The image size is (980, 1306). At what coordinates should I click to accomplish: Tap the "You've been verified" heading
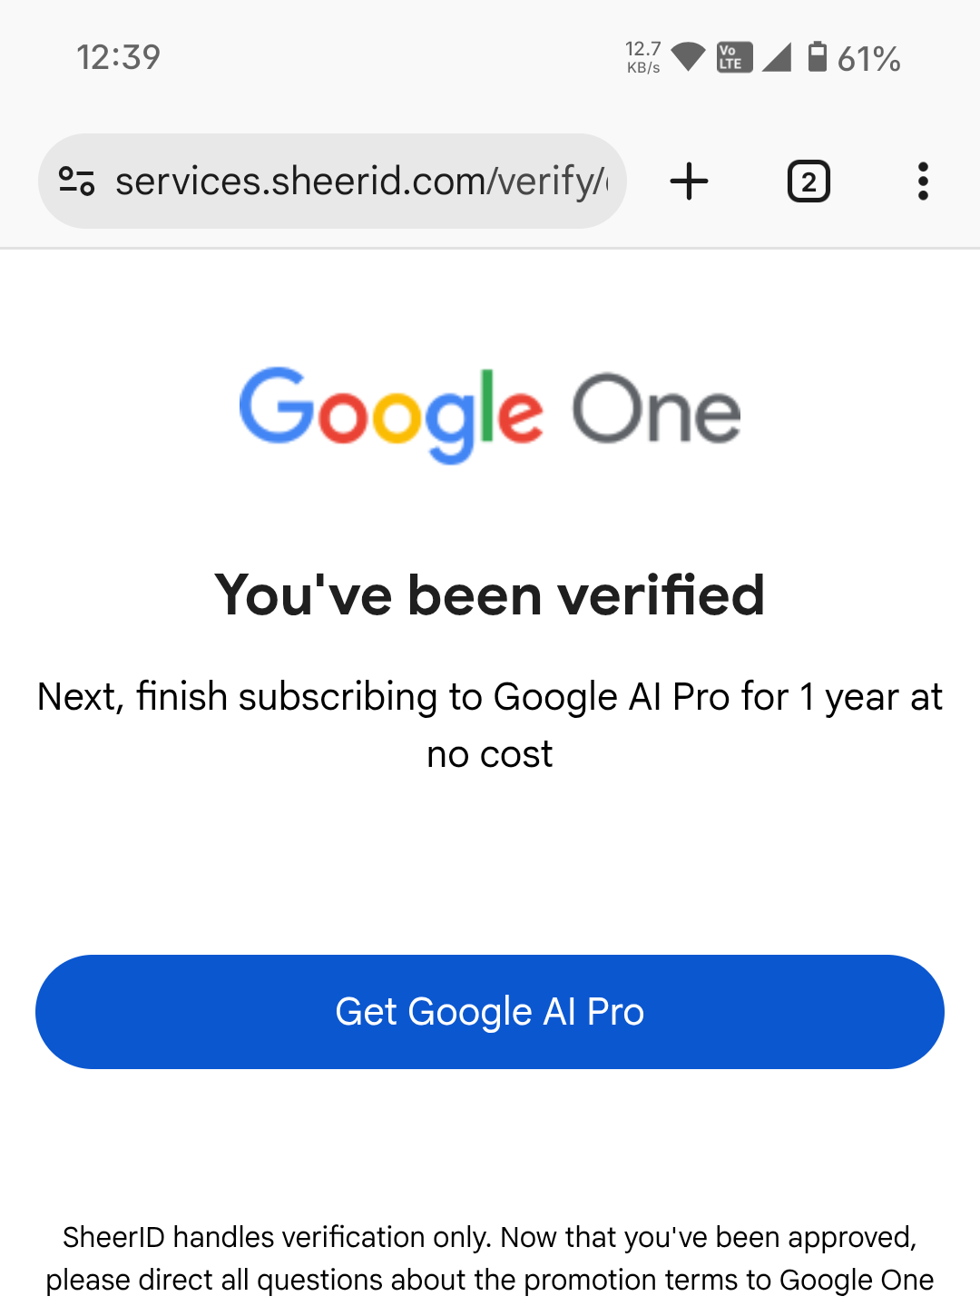(x=490, y=595)
